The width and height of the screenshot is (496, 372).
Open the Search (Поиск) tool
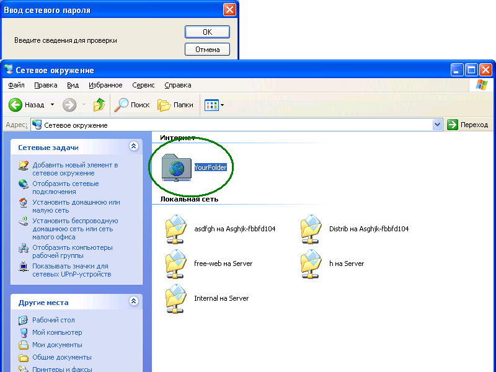(133, 105)
